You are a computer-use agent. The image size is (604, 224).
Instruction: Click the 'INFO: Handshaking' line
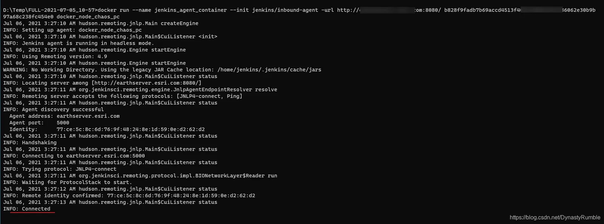click(x=30, y=143)
